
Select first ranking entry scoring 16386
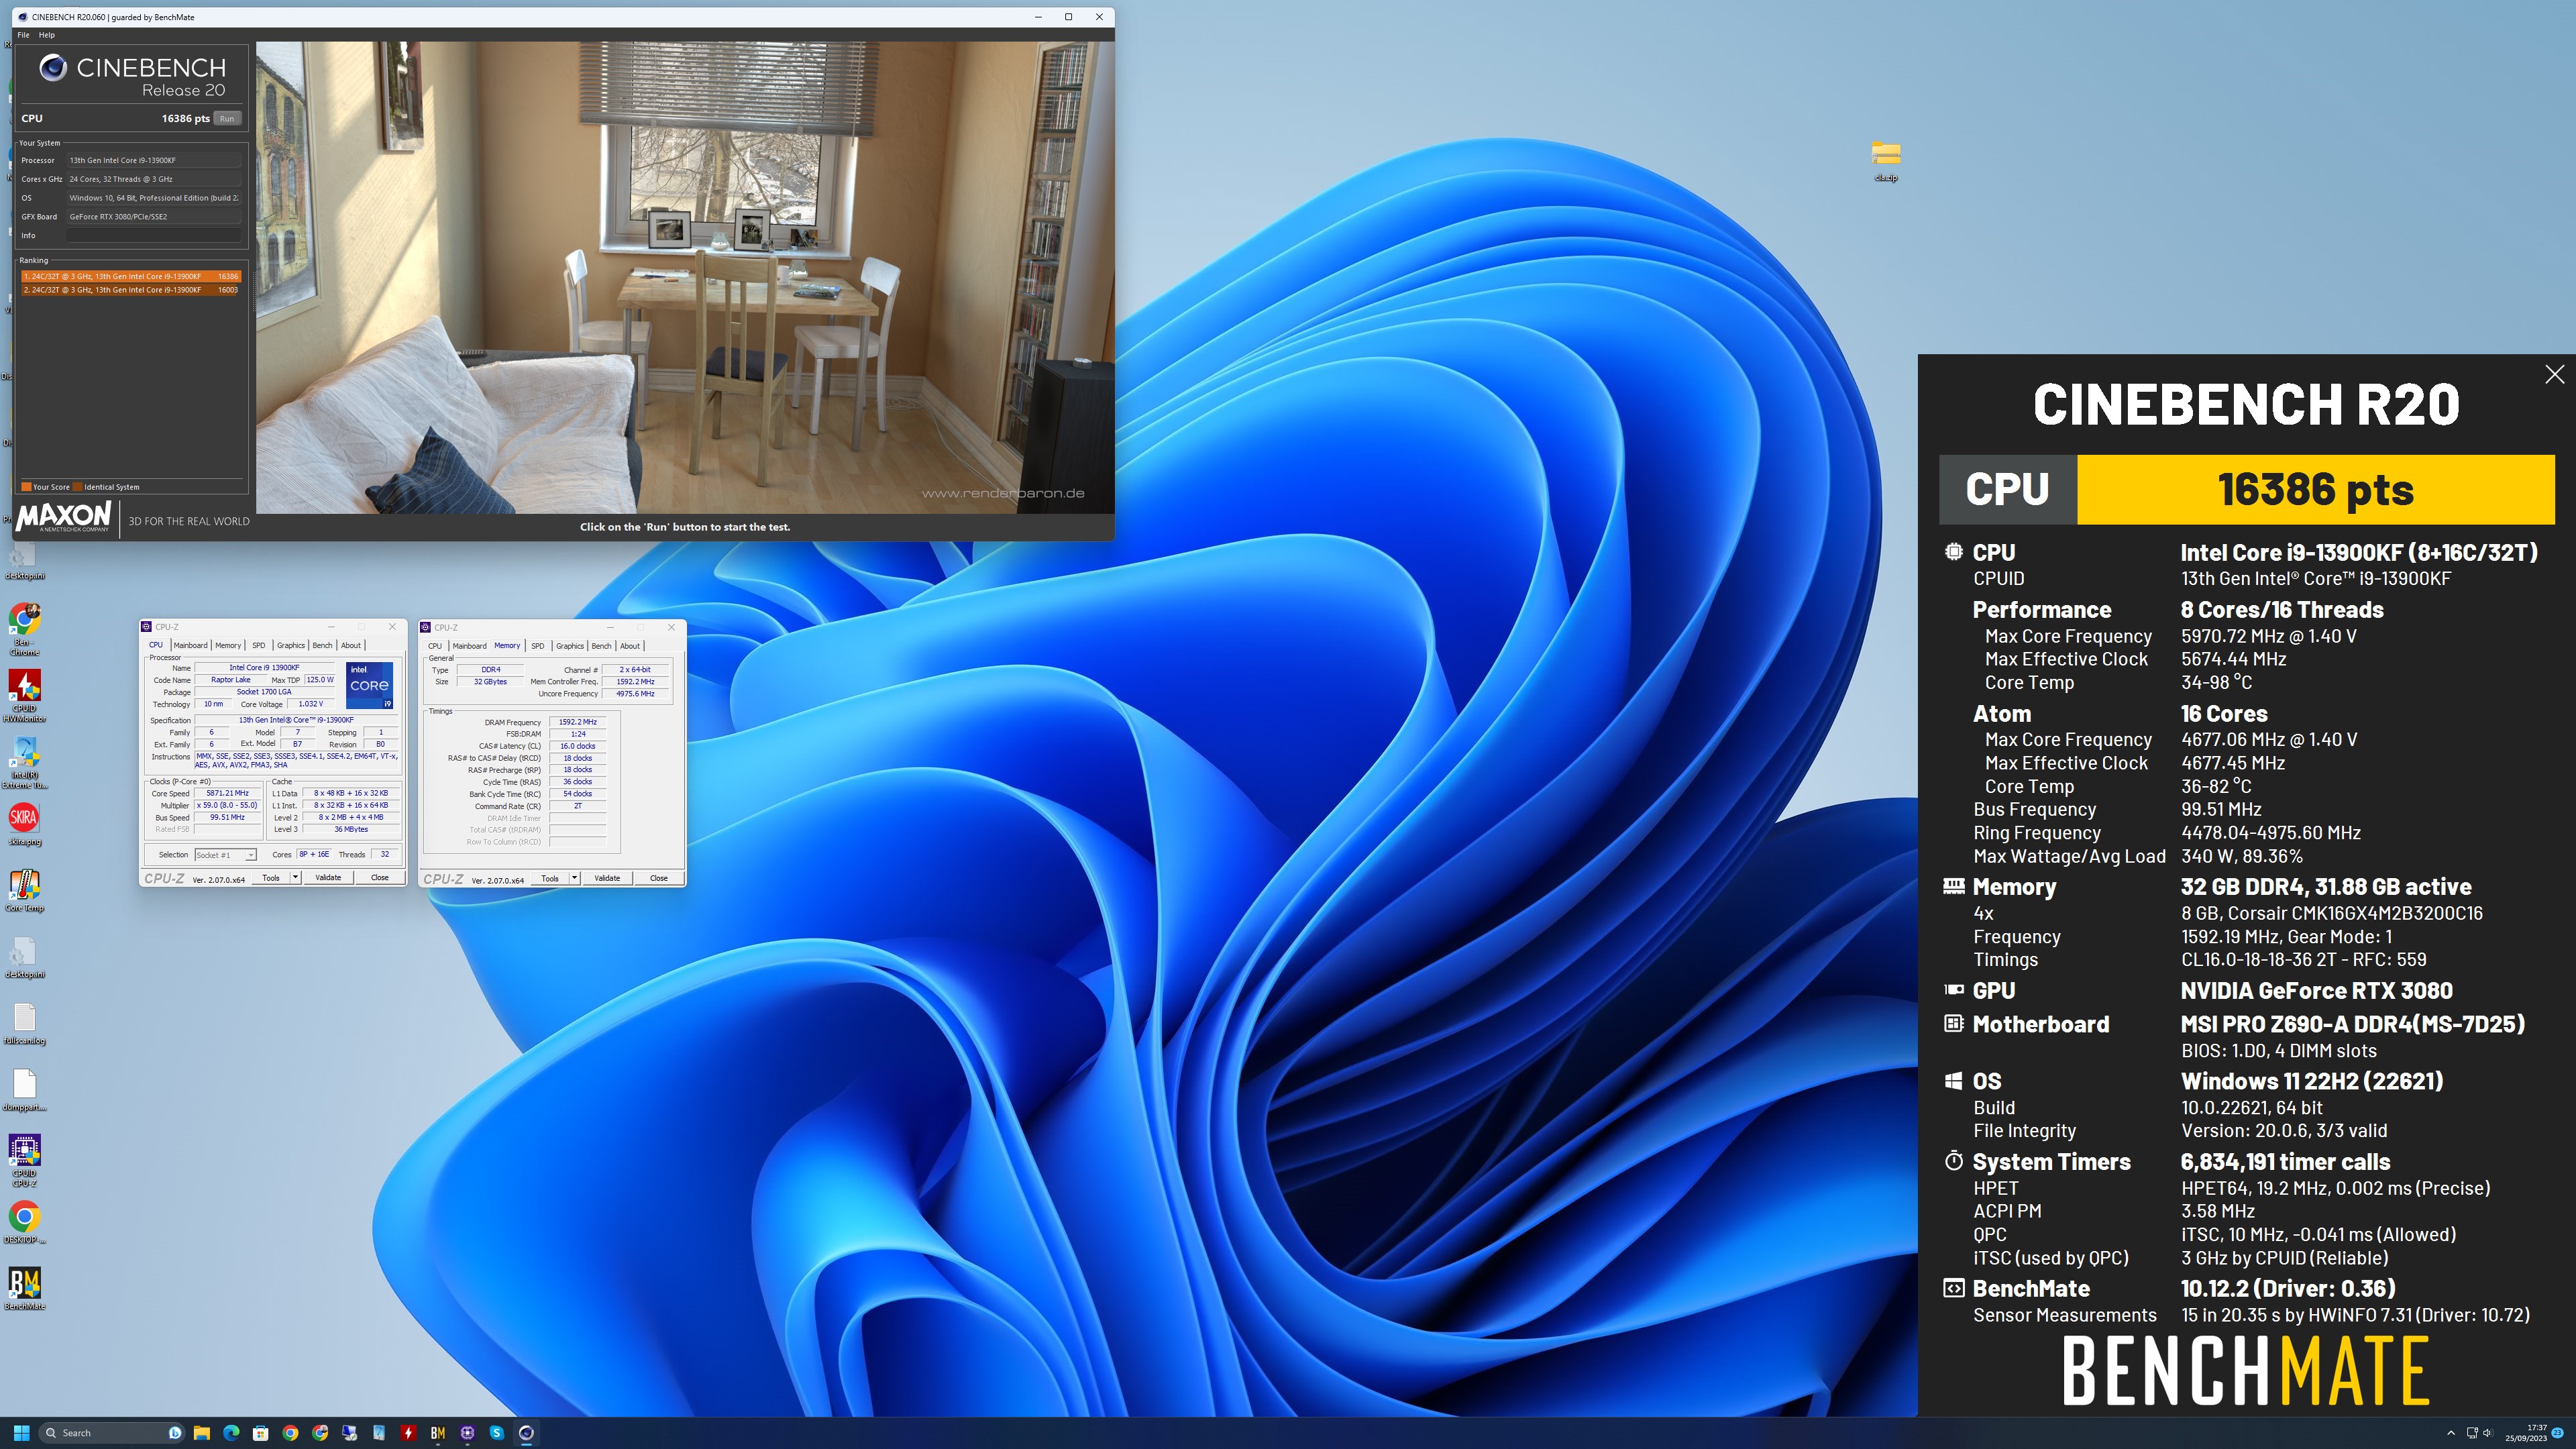tap(131, 276)
